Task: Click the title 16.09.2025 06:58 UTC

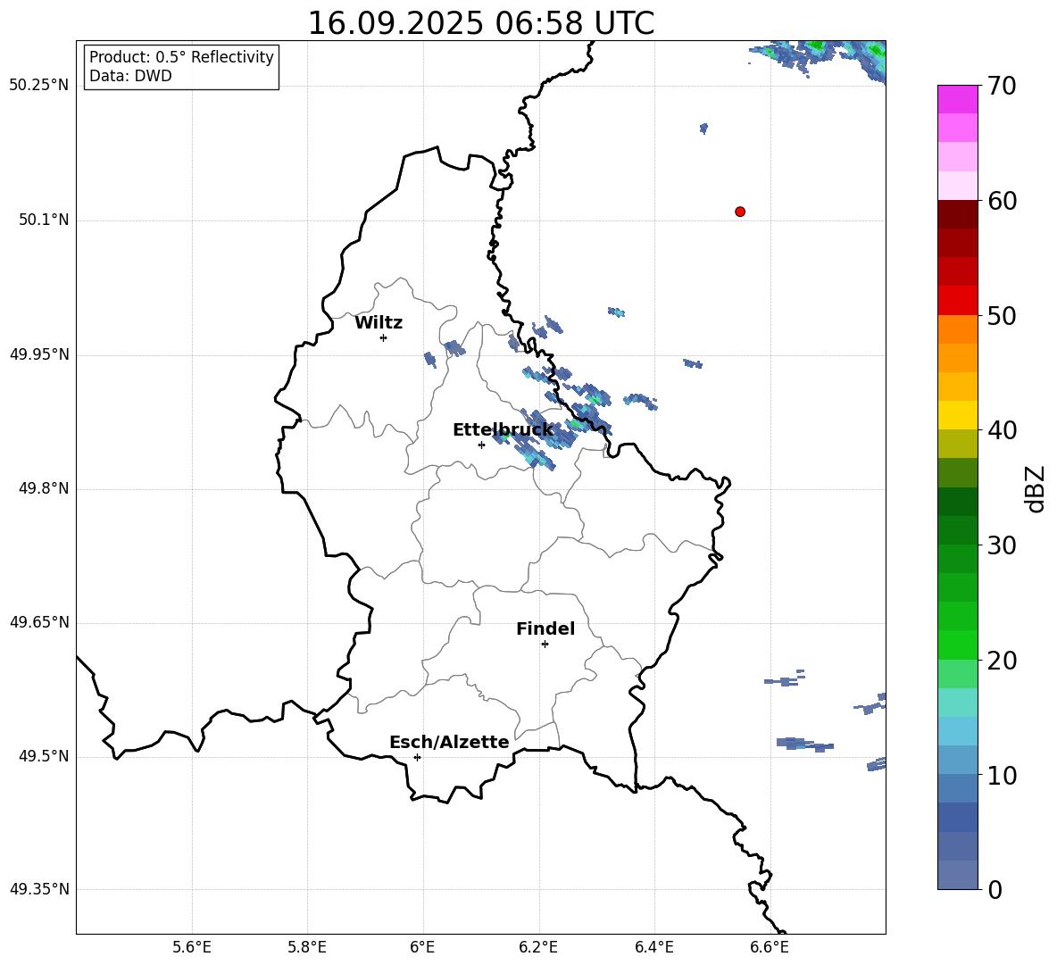Action: 480,23
